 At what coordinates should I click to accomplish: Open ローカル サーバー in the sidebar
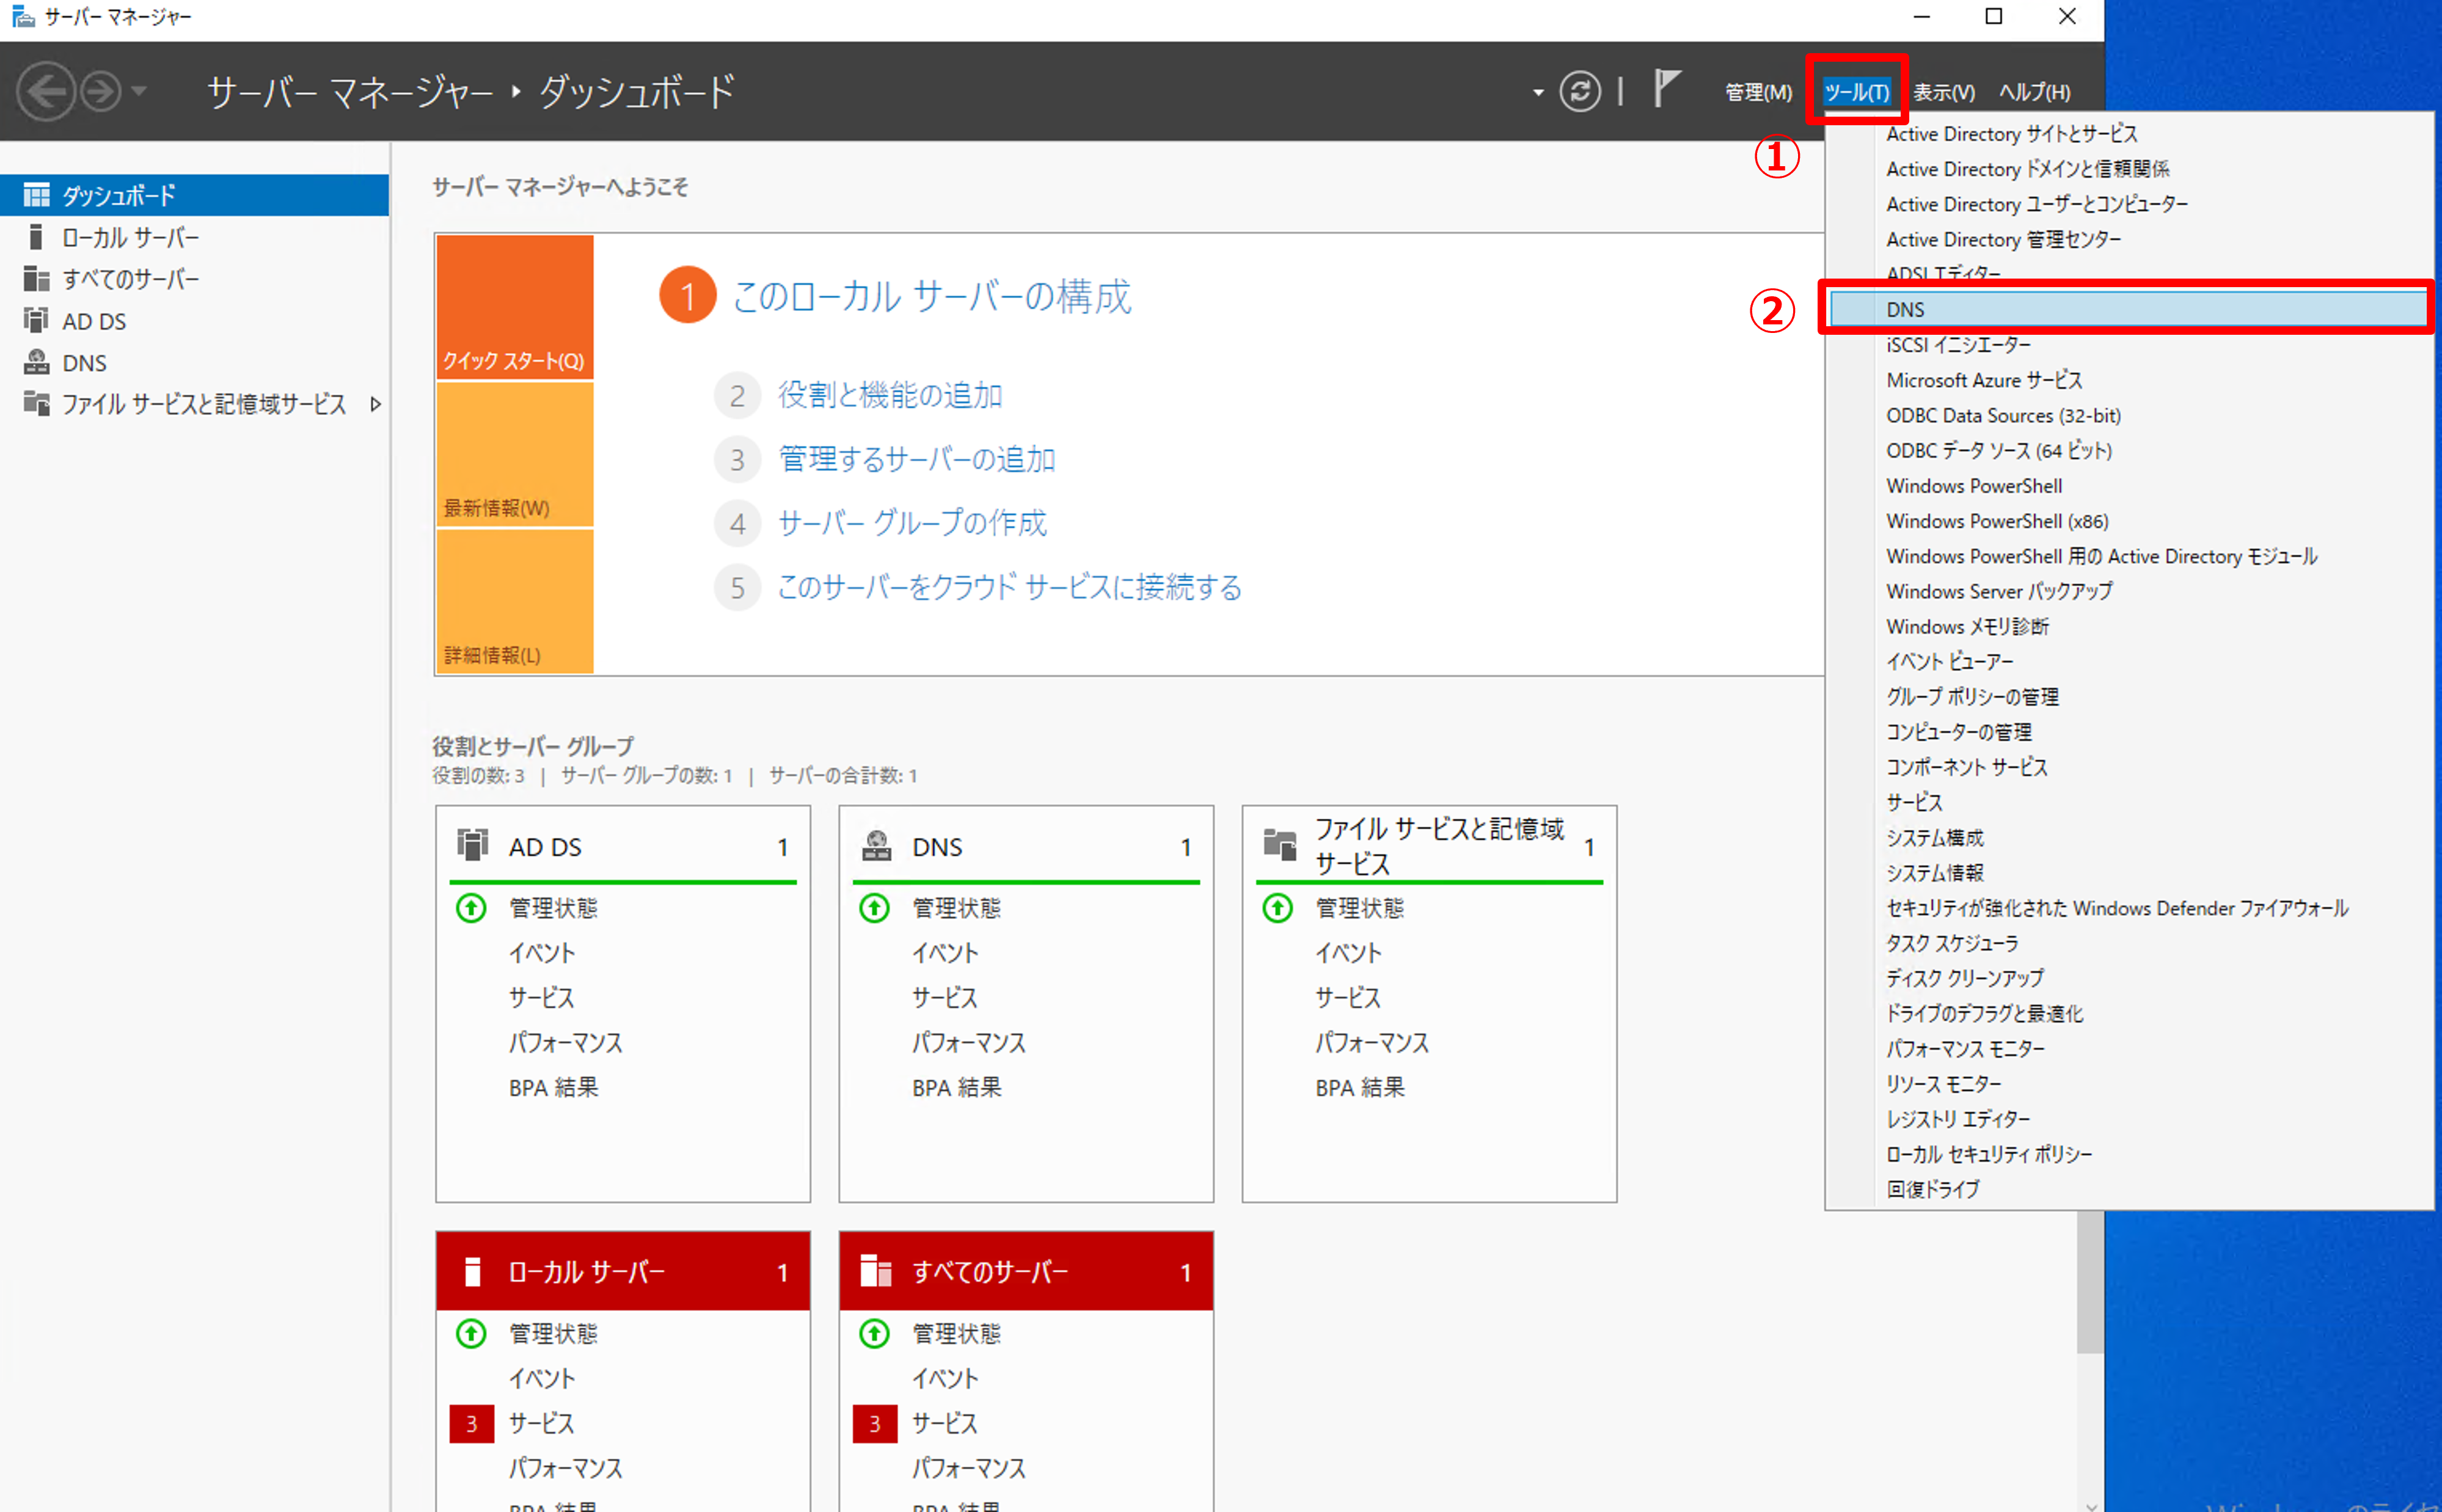pyautogui.click(x=130, y=238)
